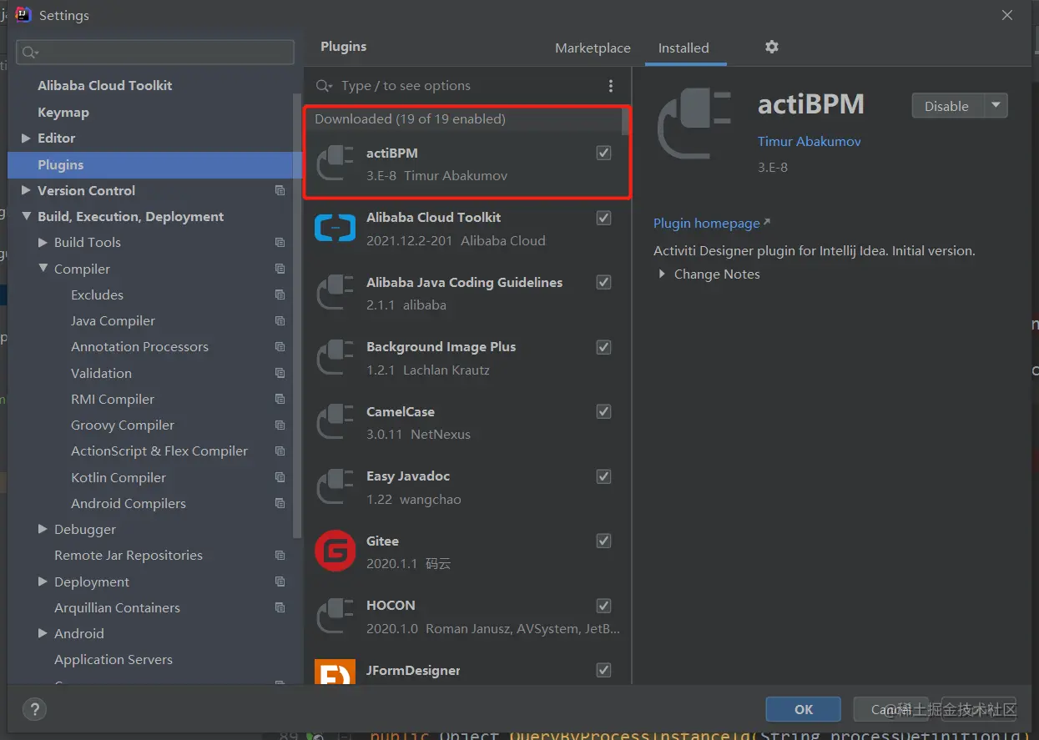Expand the Change Notes section

coord(662,274)
